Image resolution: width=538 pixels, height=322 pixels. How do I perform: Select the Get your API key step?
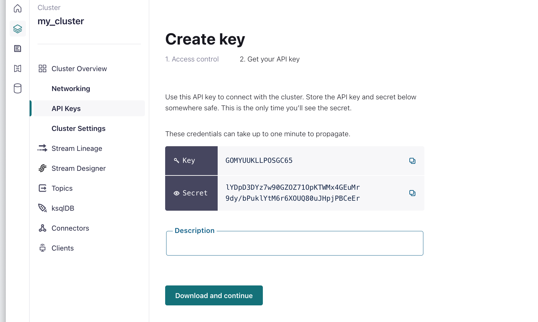click(x=269, y=59)
